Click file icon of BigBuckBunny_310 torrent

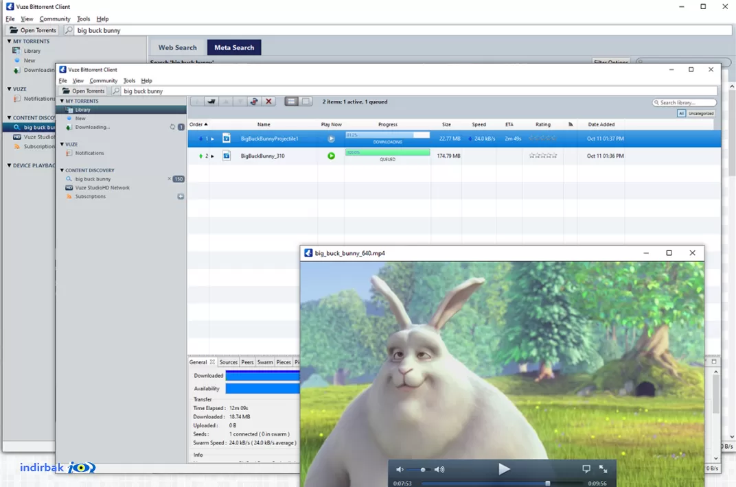point(227,156)
